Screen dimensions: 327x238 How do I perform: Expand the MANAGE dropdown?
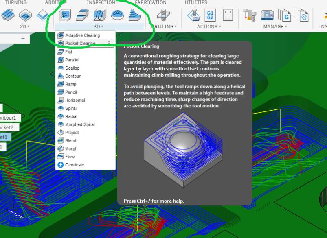275,27
